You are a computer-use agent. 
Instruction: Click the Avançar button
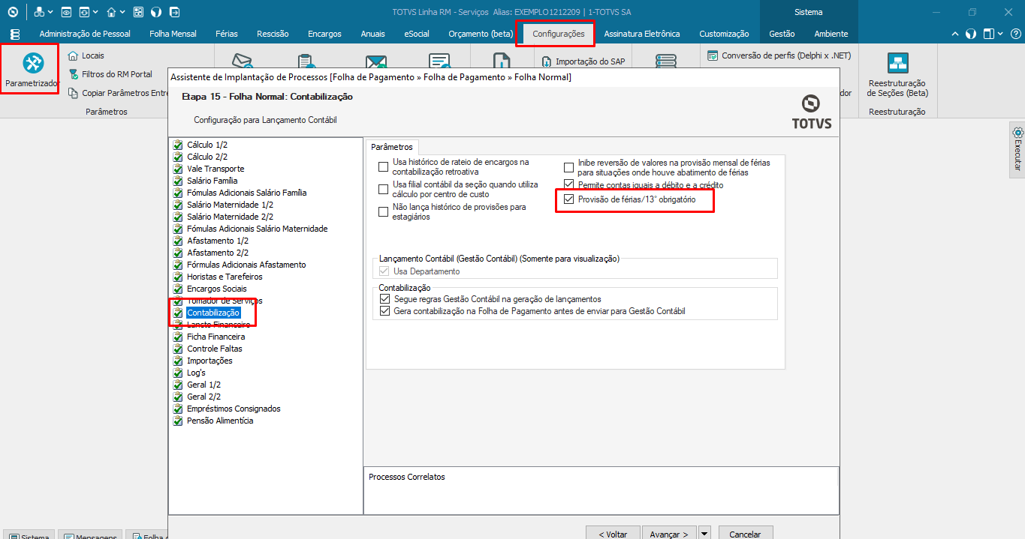[669, 534]
